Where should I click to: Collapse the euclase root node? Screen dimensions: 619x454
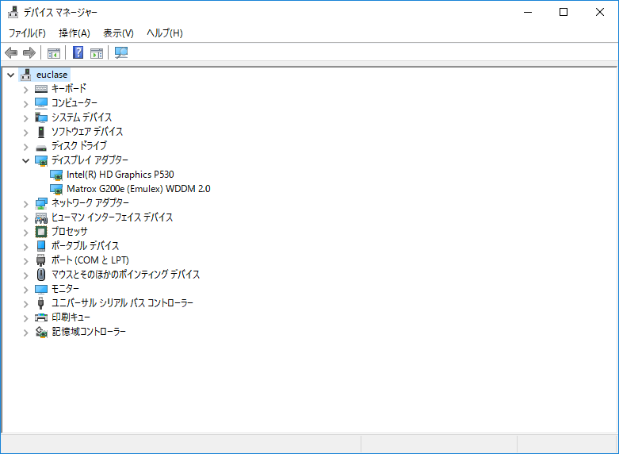pos(10,75)
